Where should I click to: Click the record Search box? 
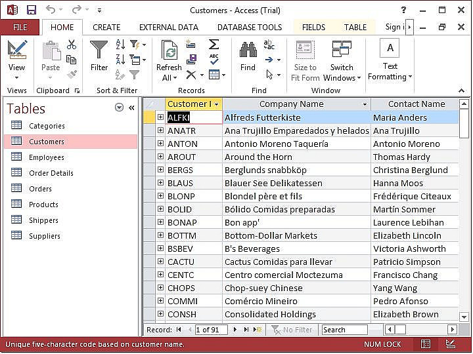tap(344, 330)
